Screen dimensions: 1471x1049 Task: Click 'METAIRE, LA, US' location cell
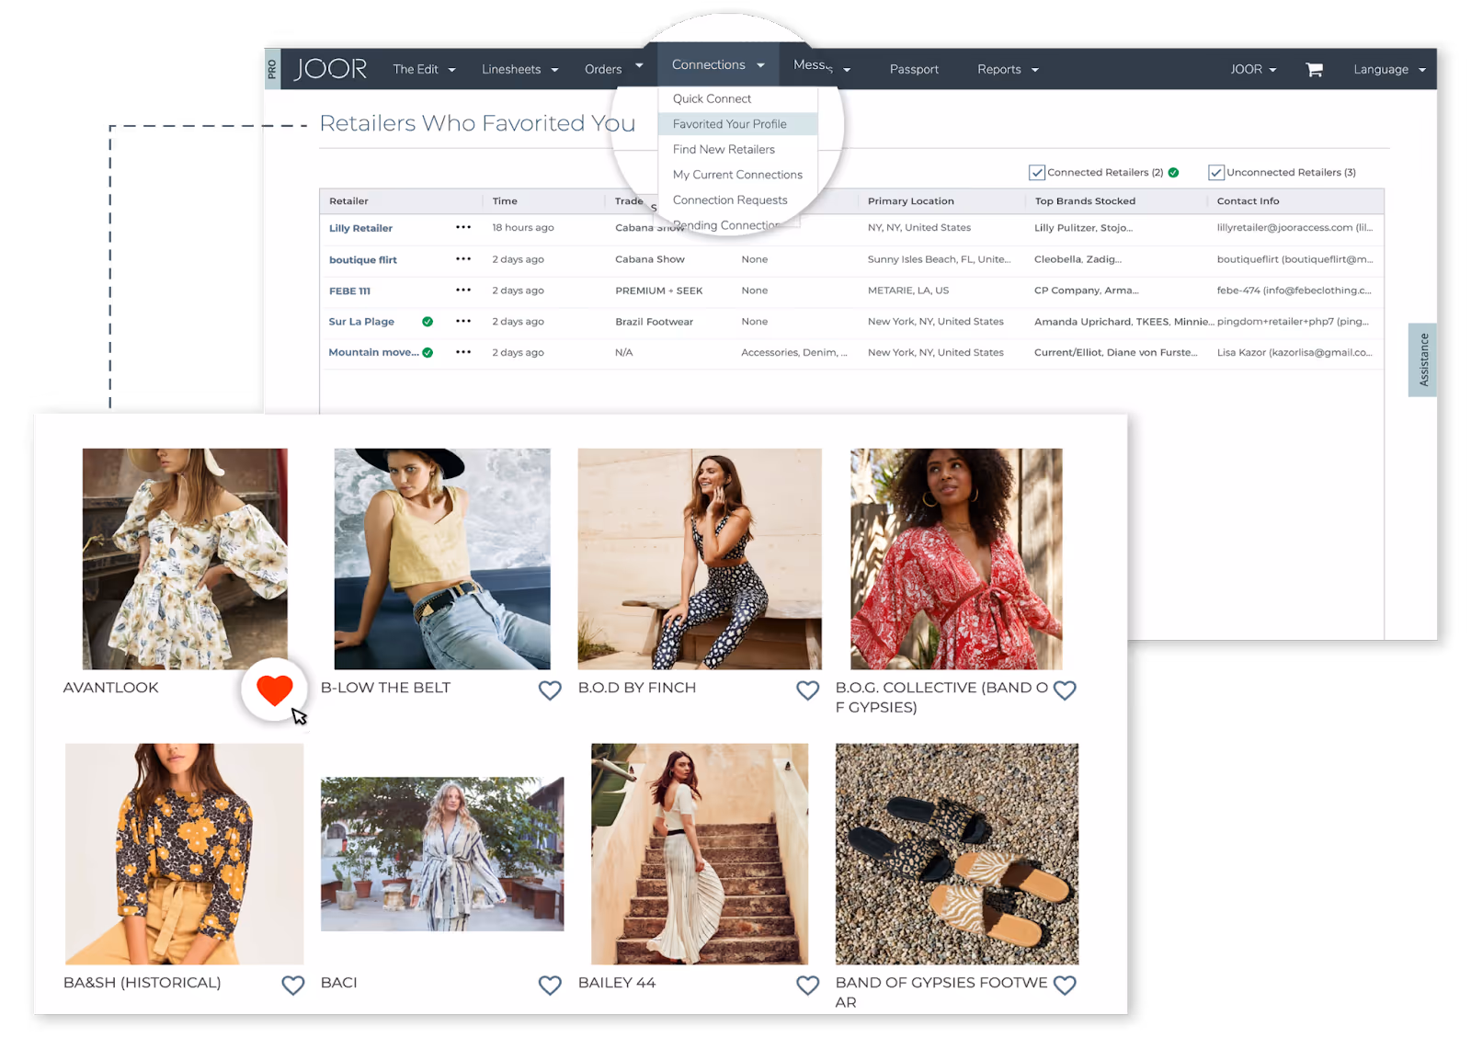tap(907, 291)
